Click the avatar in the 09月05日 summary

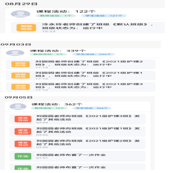pyautogui.click(x=18, y=107)
